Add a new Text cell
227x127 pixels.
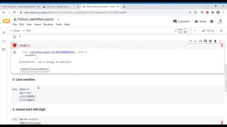27,31
